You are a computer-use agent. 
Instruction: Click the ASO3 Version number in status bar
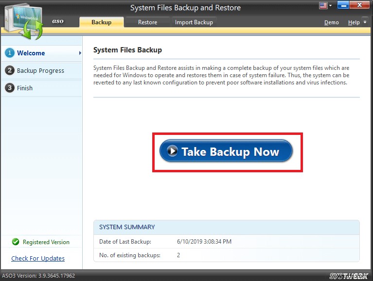(x=38, y=276)
